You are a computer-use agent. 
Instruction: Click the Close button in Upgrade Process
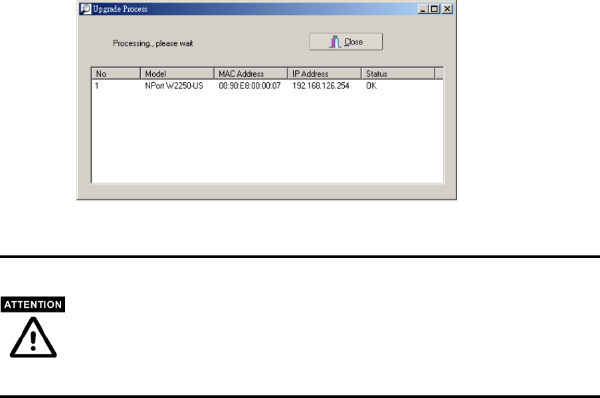(x=346, y=42)
